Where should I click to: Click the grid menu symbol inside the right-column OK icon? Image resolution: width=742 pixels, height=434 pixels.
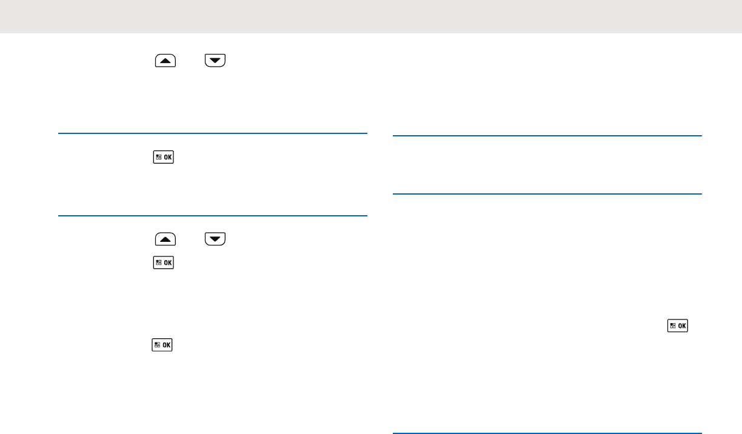coord(672,326)
